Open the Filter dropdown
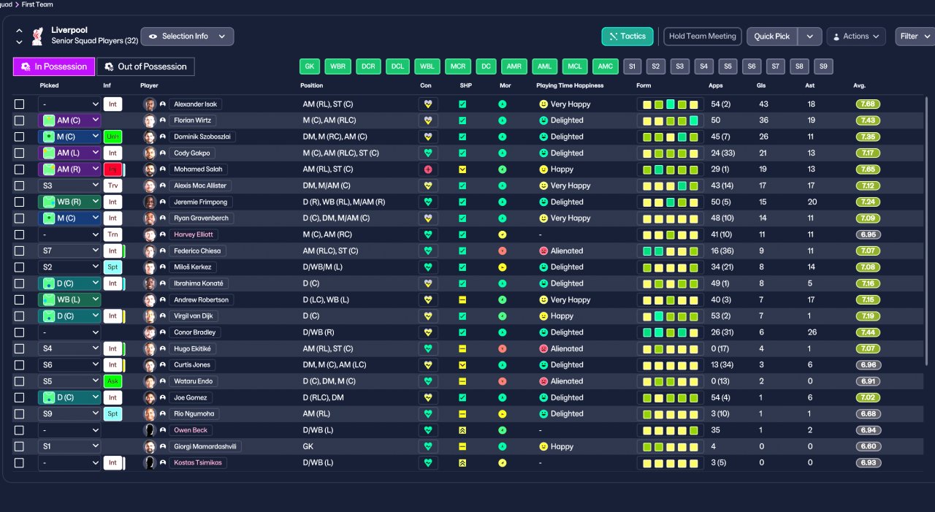Viewport: 935px width, 512px height. click(915, 37)
